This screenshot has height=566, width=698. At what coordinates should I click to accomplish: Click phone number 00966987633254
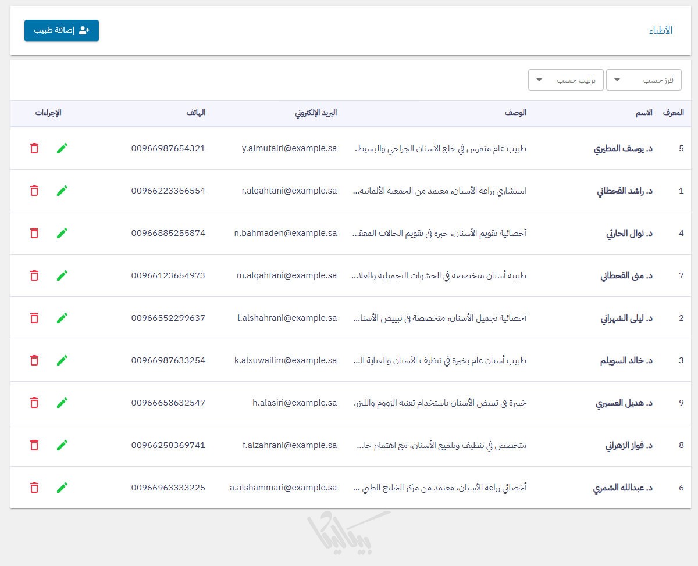[x=168, y=360]
